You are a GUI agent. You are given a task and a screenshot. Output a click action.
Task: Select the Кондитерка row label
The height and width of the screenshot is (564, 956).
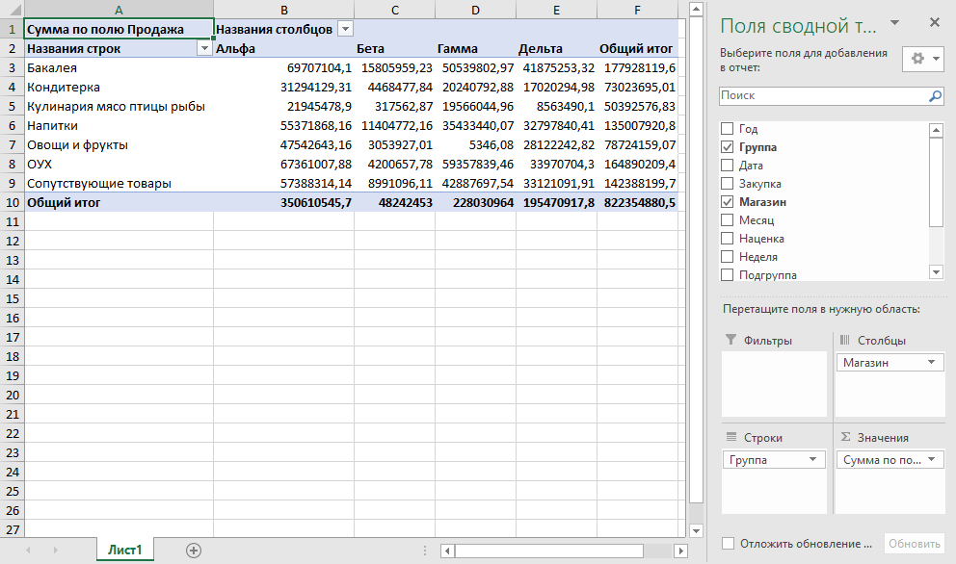coord(119,87)
